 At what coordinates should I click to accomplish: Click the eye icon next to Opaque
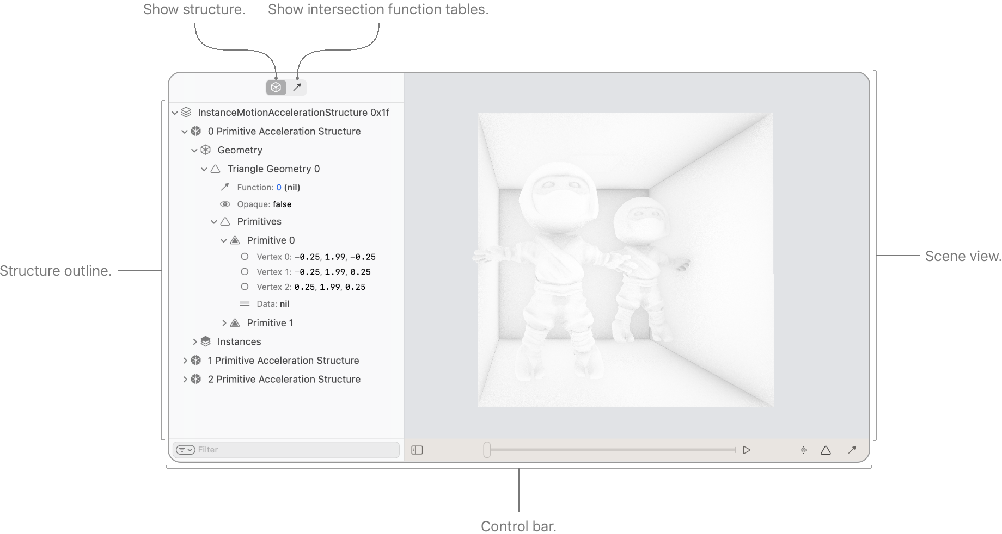tap(225, 204)
